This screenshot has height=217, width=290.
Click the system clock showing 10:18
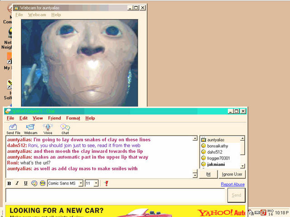282,212
